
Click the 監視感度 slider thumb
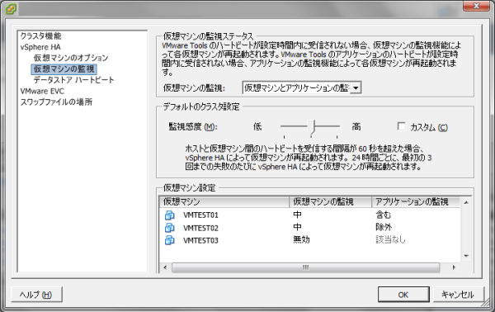[312, 127]
